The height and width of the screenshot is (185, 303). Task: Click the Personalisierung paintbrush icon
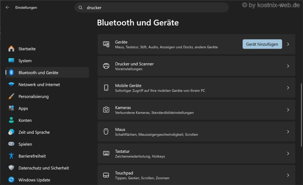[12, 96]
